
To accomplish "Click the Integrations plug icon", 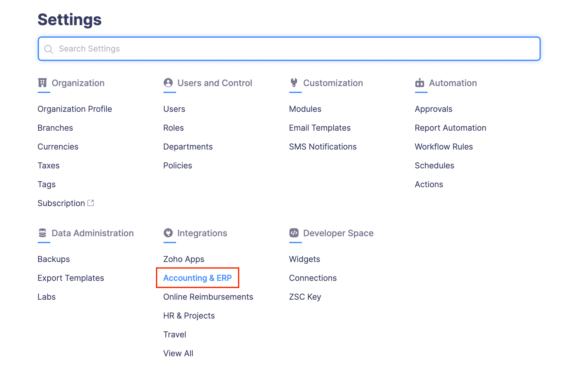I will coord(169,233).
